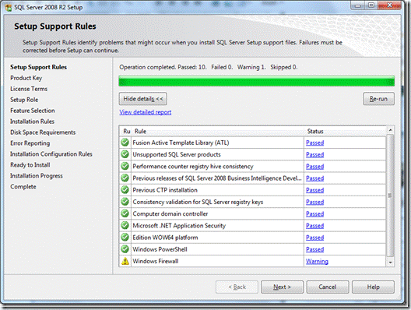Click the warning icon for Windows Firewall
This screenshot has width=411, height=310.
tap(125, 261)
